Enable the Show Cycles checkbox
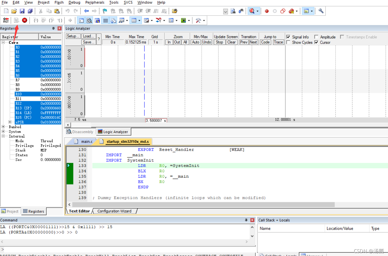388x256 pixels. pyautogui.click(x=288, y=42)
